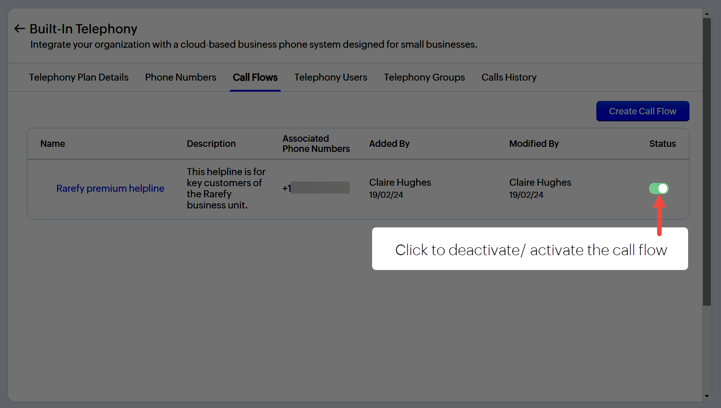This screenshot has height=408, width=721.
Task: Open the Telephony Plan Details tab
Action: pyautogui.click(x=79, y=77)
